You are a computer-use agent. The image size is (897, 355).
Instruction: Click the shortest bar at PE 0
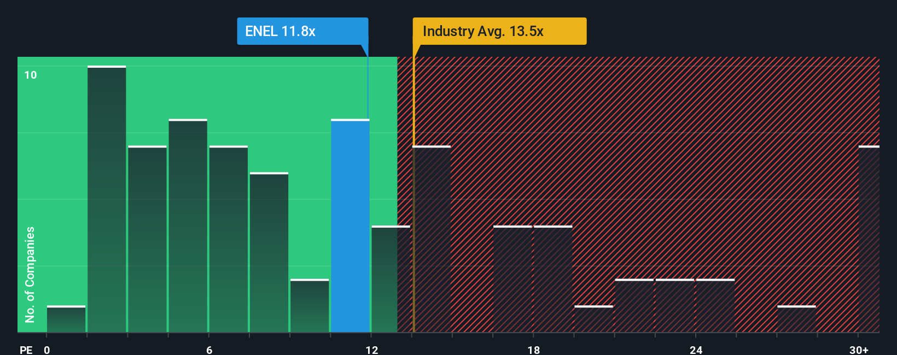click(66, 319)
